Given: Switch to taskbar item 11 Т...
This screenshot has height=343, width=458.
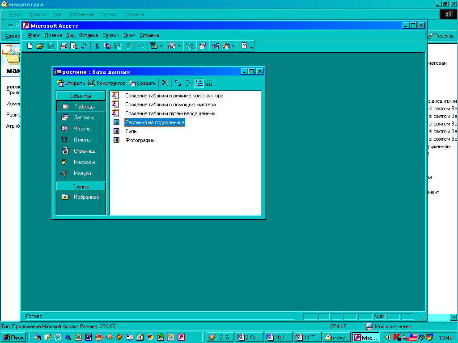Looking at the screenshot, I should (308, 338).
